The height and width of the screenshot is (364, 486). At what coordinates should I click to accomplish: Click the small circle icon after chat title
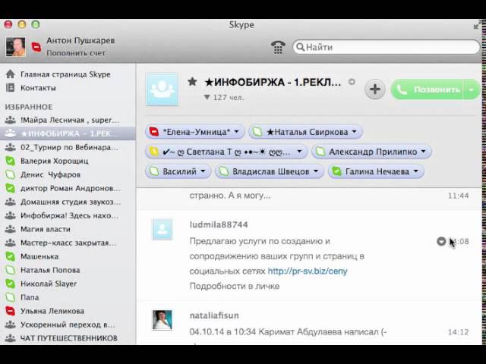(x=352, y=82)
